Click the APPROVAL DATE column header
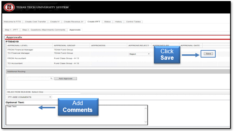This screenshot has width=234, height=131. point(190,45)
